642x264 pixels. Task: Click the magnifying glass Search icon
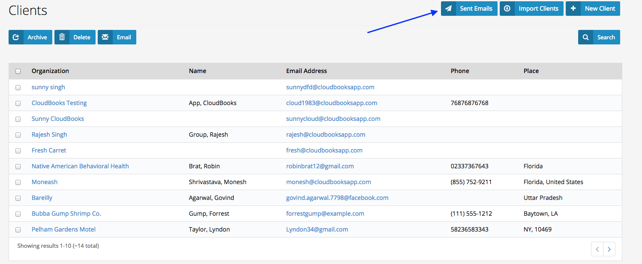click(x=585, y=37)
